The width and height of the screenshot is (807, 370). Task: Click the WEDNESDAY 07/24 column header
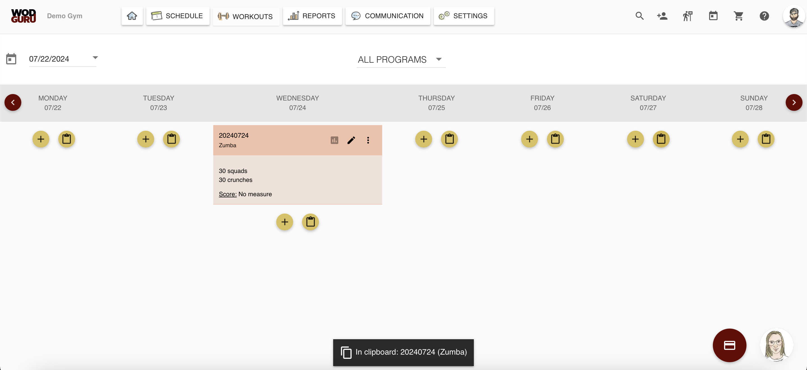[297, 103]
